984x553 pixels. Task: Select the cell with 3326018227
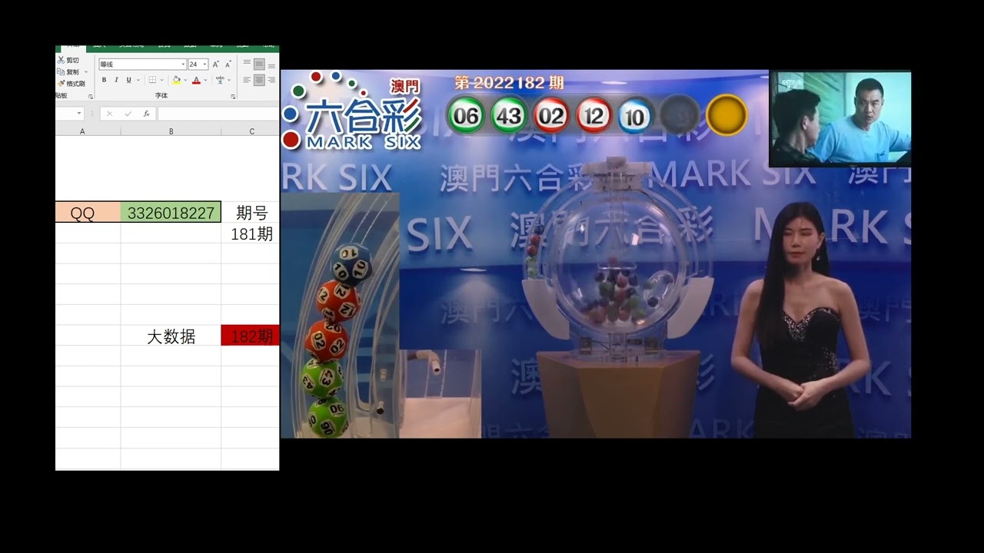(171, 213)
